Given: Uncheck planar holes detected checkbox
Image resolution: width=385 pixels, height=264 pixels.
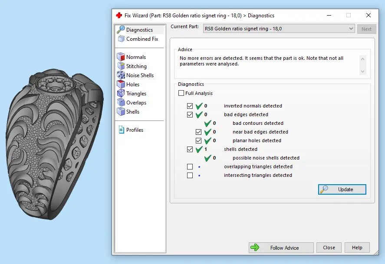Looking at the screenshot, I should point(198,140).
